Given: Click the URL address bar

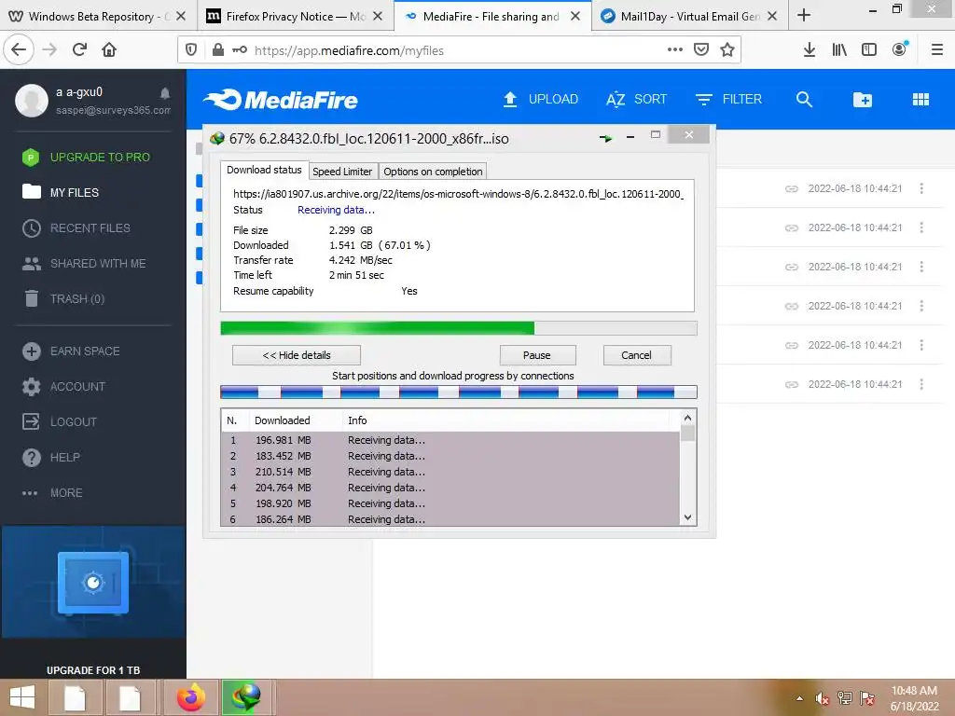Looking at the screenshot, I should [x=457, y=50].
